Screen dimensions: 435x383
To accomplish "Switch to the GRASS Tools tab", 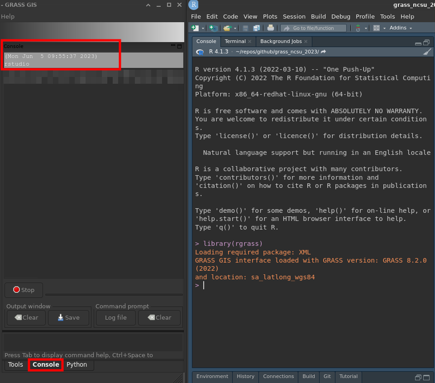I will point(15,365).
